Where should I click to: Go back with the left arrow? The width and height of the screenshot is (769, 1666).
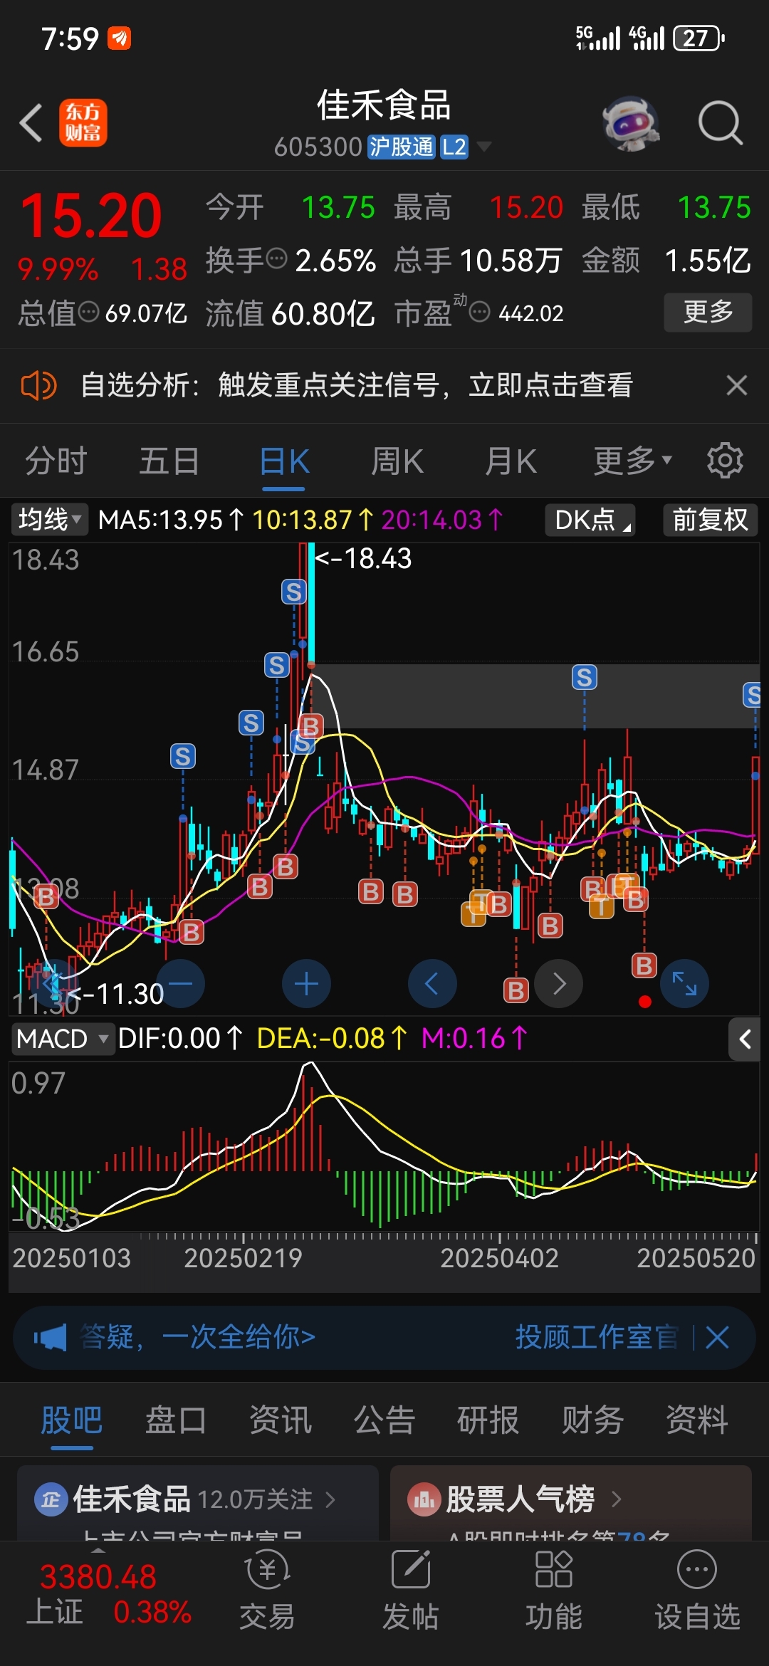[x=31, y=123]
